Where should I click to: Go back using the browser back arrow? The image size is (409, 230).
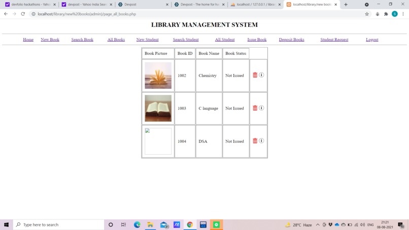pos(6,14)
